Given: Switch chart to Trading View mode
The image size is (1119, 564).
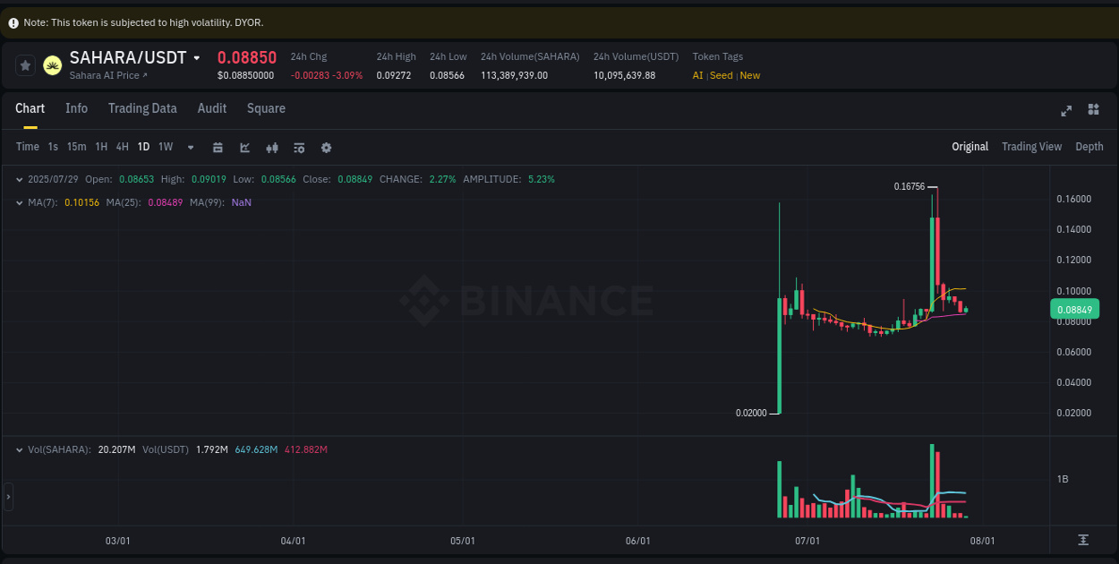Looking at the screenshot, I should [x=1031, y=146].
